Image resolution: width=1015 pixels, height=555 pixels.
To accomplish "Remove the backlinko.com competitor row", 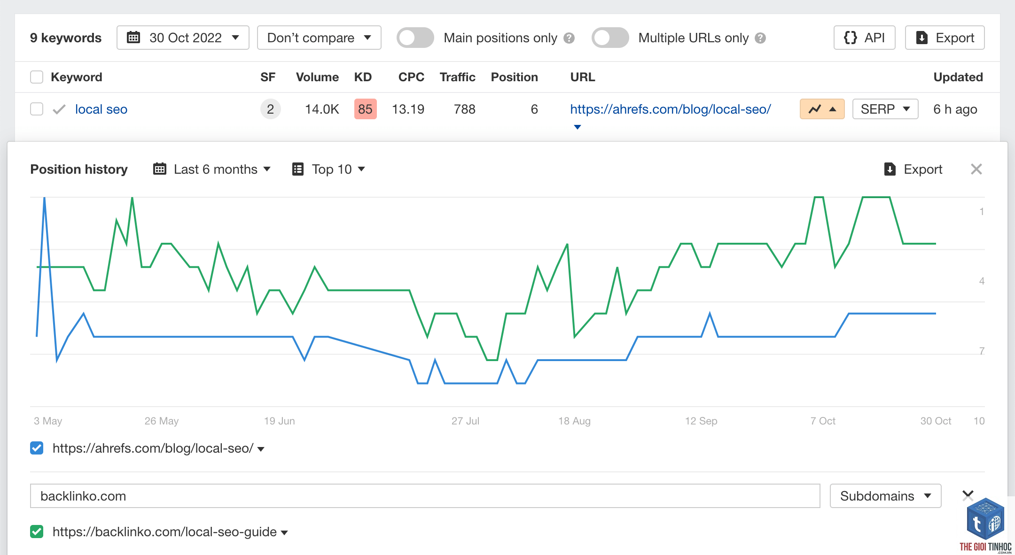I will coord(968,495).
